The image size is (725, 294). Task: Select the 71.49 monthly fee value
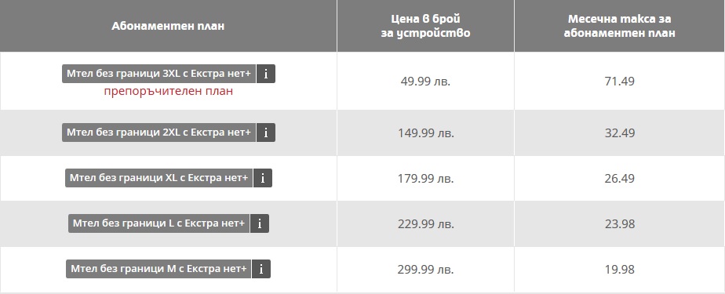coord(620,82)
